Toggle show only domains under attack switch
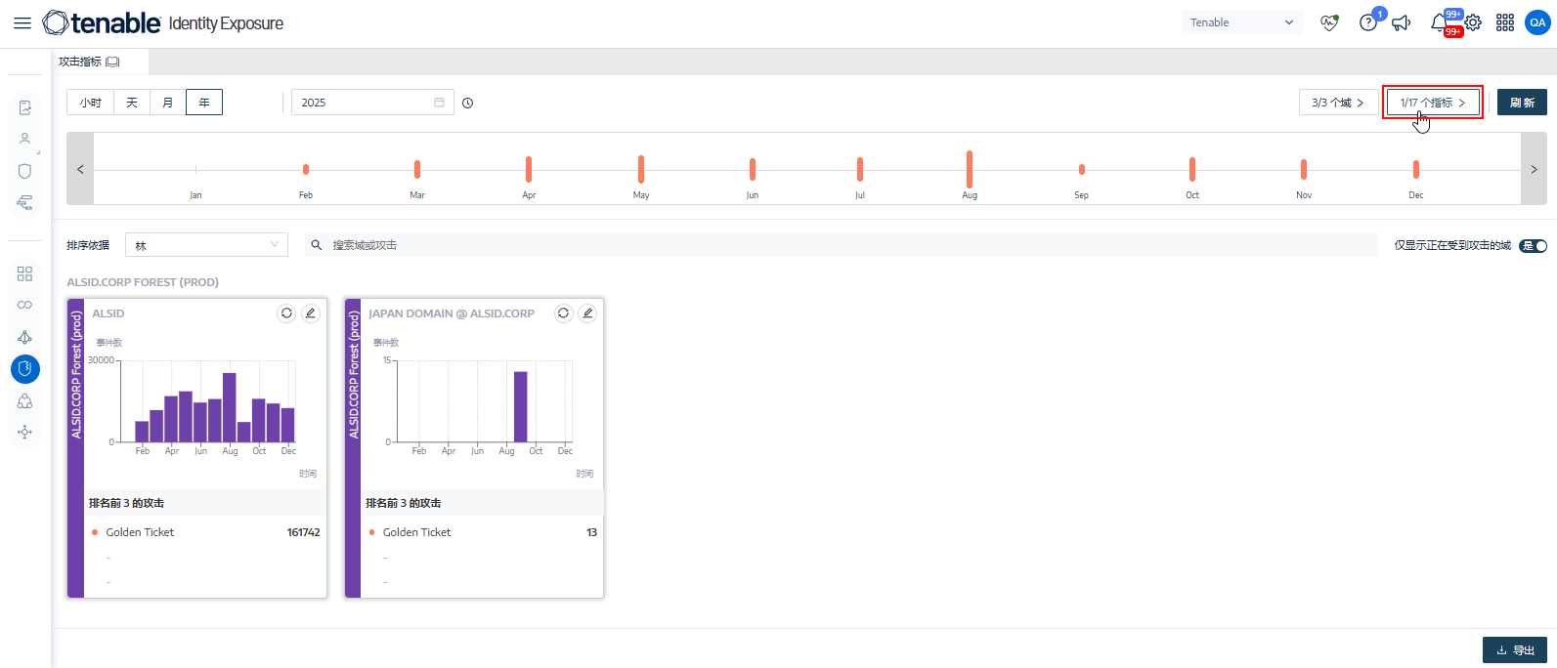The height and width of the screenshot is (668, 1557). tap(1533, 246)
